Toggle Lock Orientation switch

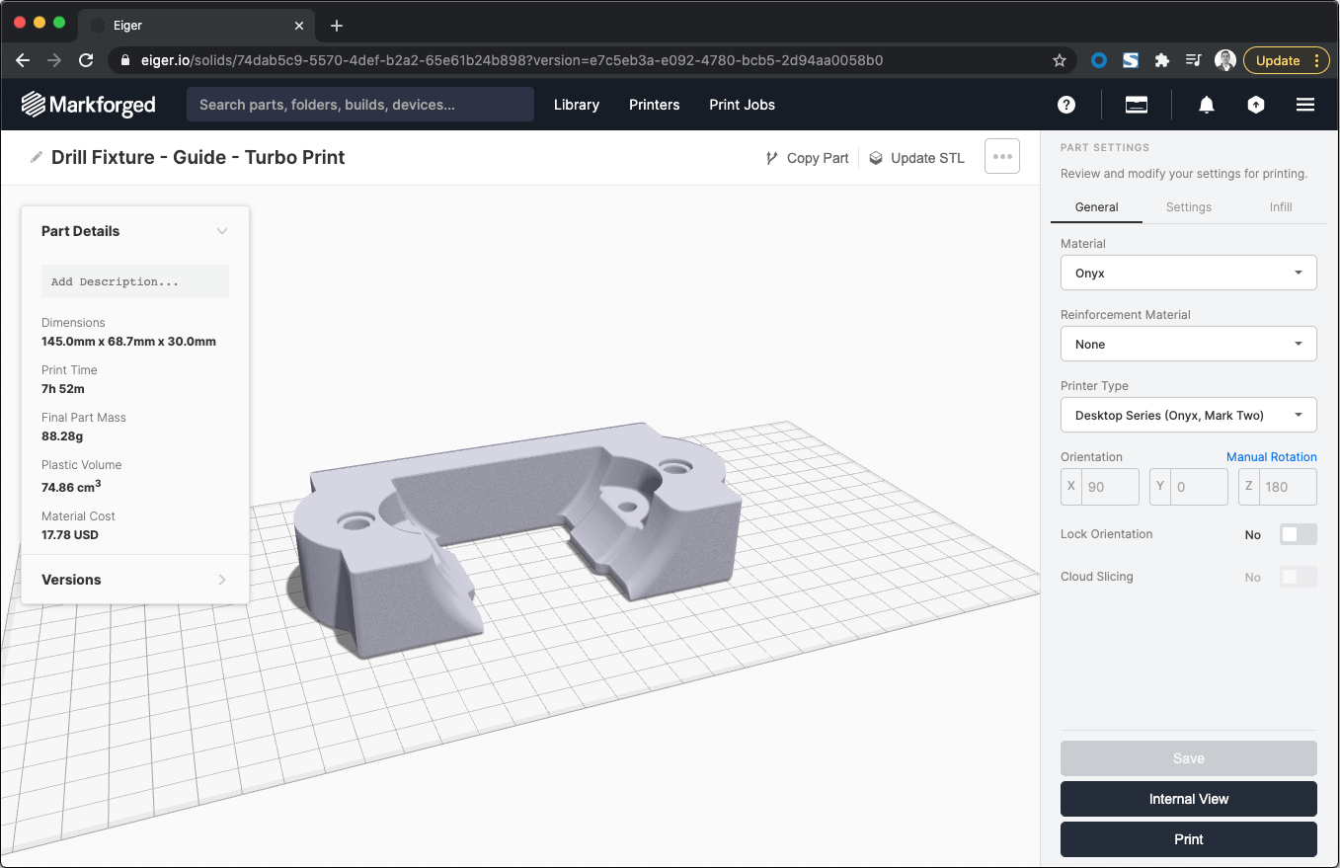coord(1298,534)
